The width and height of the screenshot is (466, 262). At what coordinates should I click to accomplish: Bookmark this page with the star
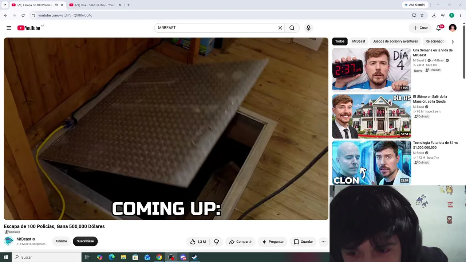point(422,15)
